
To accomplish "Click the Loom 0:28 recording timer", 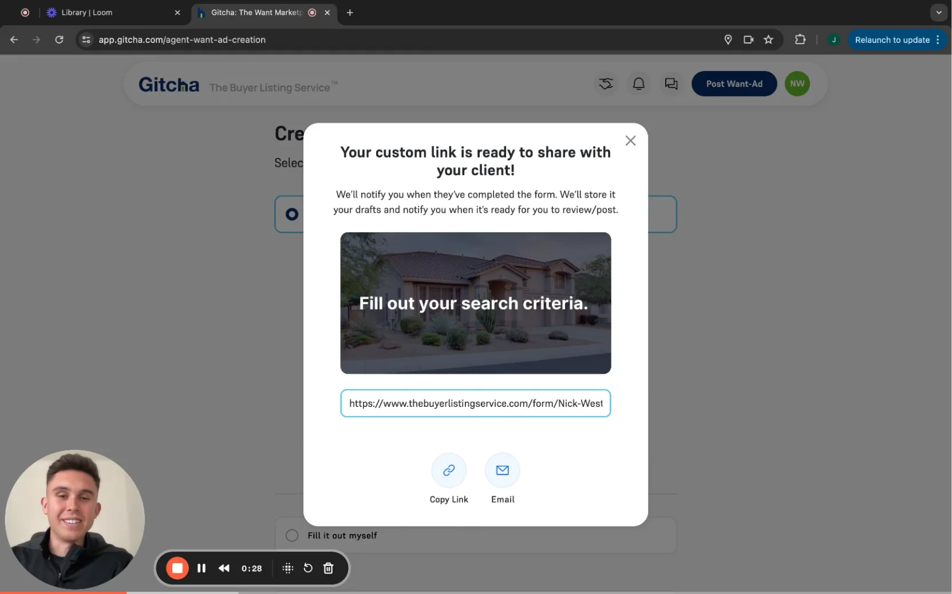I will click(252, 568).
